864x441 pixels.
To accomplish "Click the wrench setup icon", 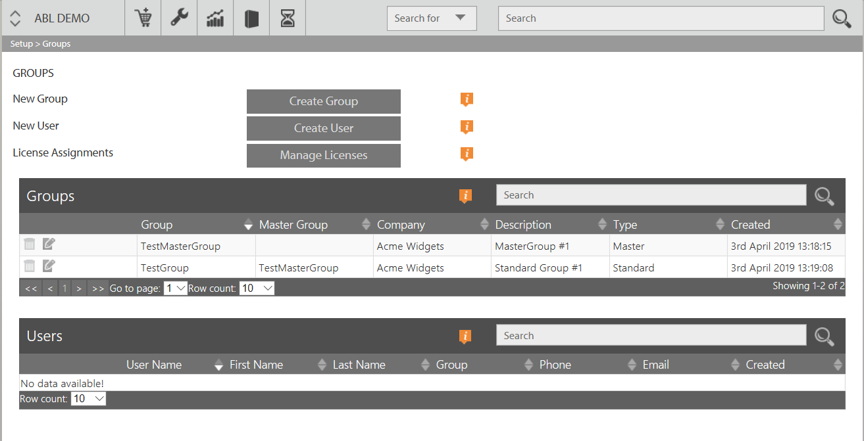I will click(x=179, y=18).
